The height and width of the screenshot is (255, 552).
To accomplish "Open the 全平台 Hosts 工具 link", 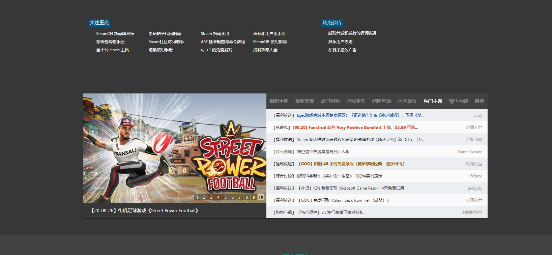I will (x=112, y=50).
